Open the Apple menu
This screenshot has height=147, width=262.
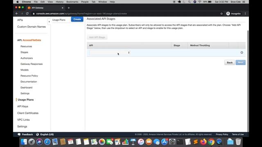point(17,2)
